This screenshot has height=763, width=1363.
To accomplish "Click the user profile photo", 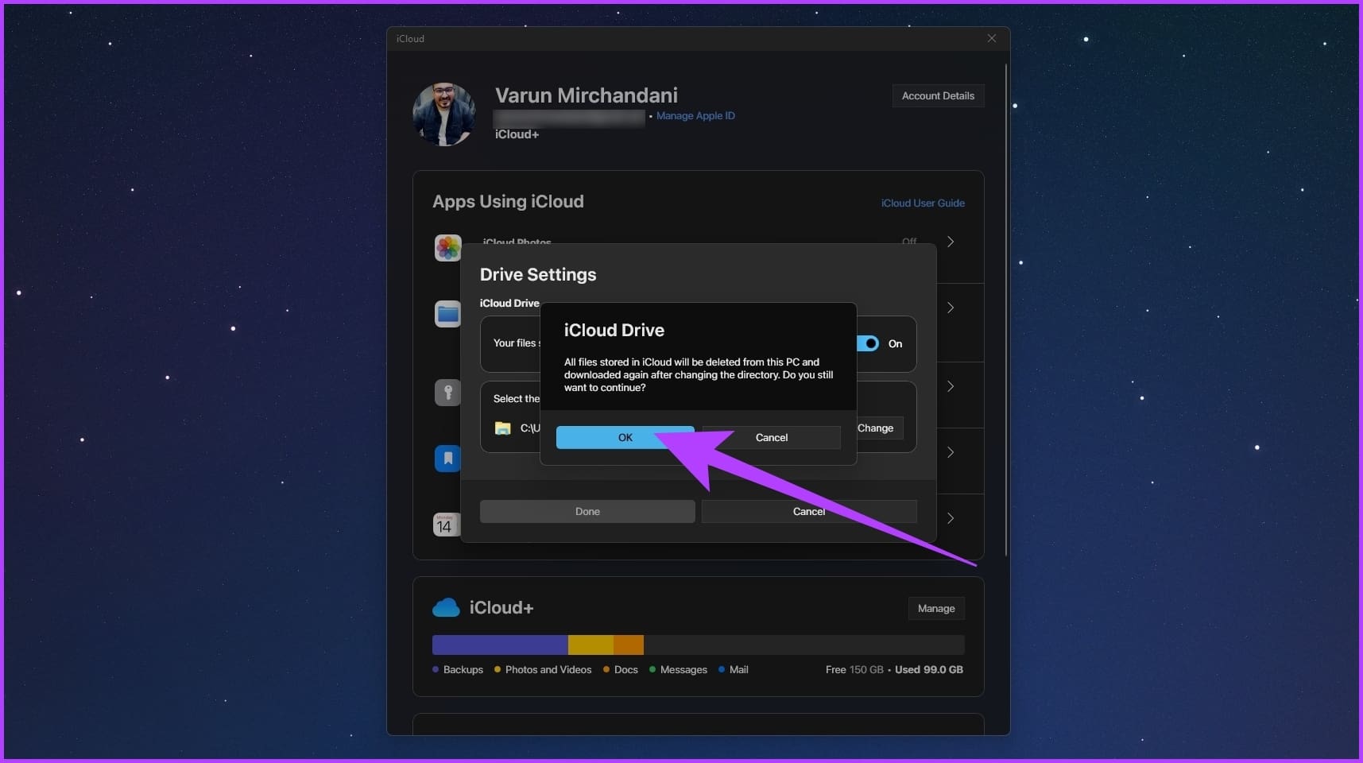I will 444,114.
